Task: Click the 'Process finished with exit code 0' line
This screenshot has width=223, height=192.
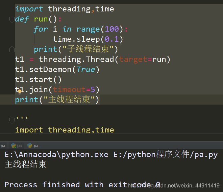Action: pos(82,185)
